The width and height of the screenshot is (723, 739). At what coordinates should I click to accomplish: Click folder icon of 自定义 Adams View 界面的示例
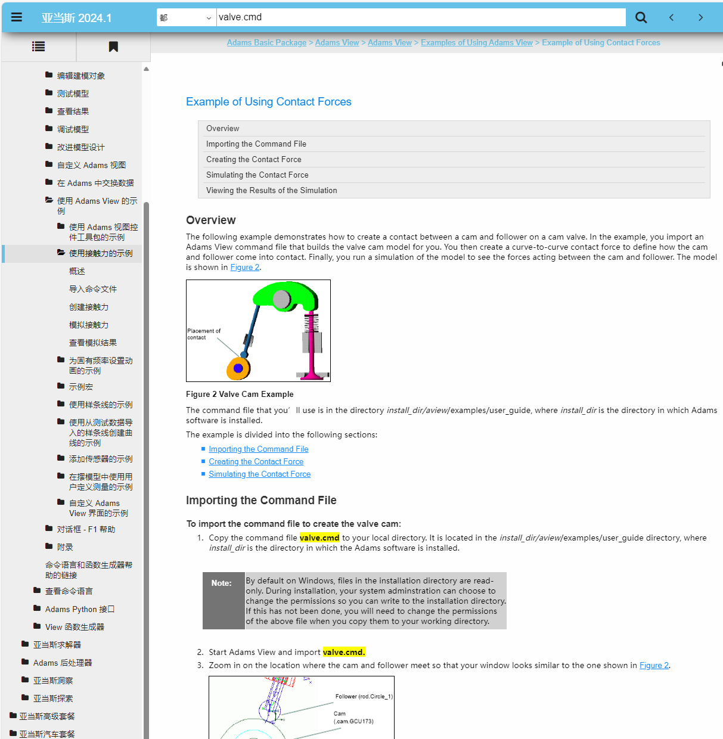click(x=61, y=502)
